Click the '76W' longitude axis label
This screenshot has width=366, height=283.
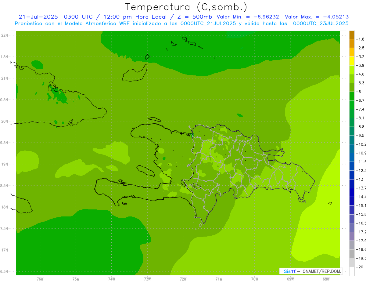pyautogui.click(x=40, y=279)
